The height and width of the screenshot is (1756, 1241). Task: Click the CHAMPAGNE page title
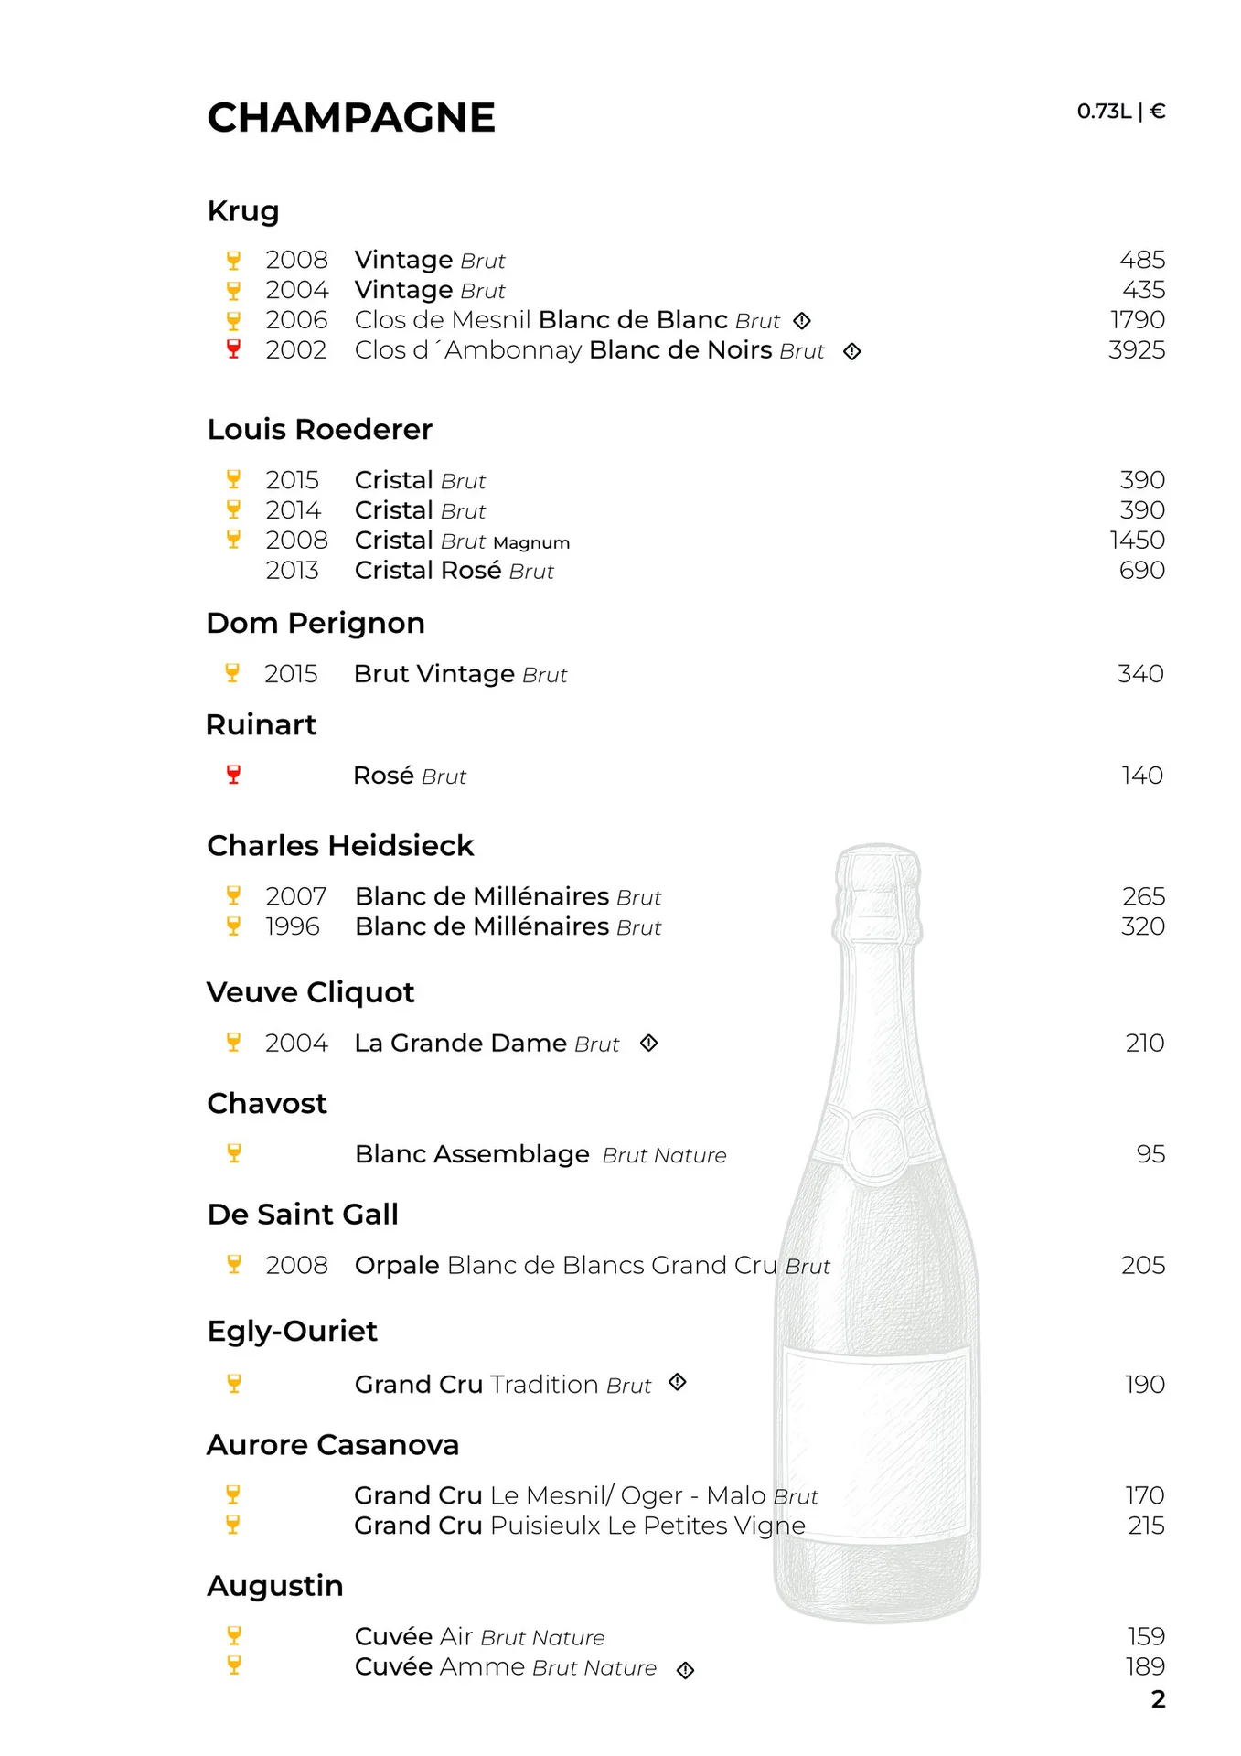(x=351, y=118)
